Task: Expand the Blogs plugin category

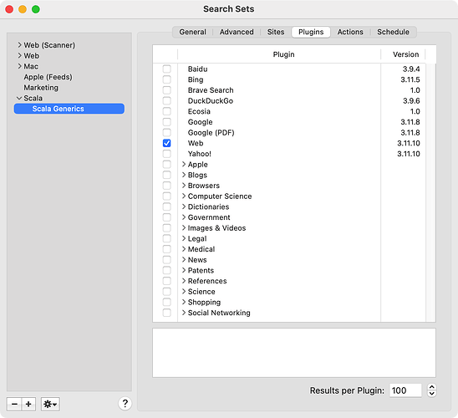Action: 184,175
